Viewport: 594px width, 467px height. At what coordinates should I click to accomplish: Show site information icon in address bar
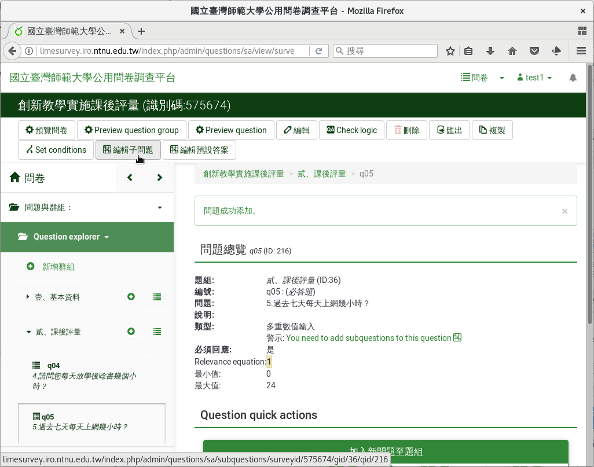point(29,51)
